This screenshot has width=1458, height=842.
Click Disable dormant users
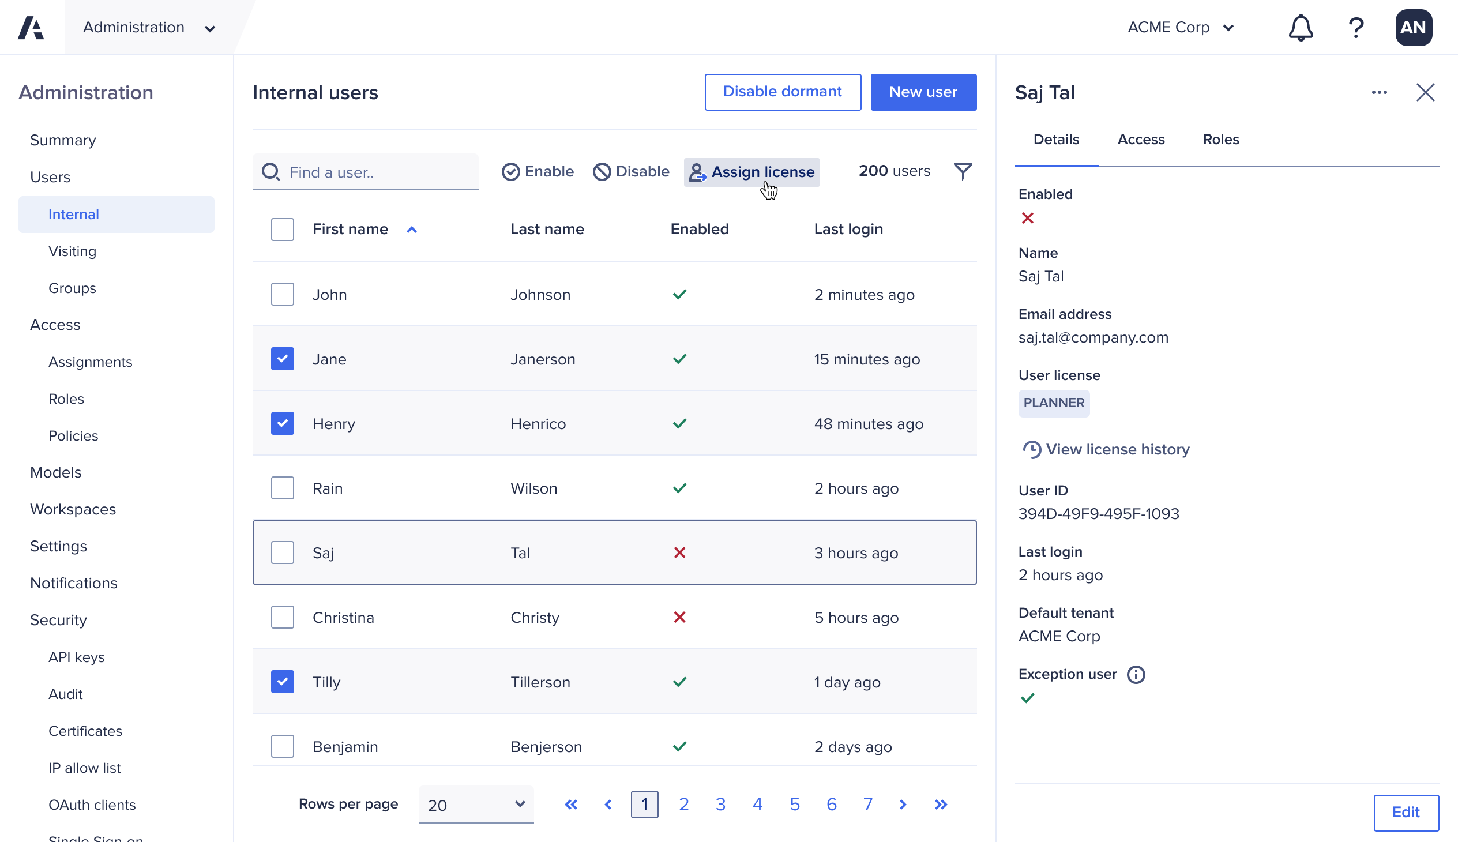(782, 92)
